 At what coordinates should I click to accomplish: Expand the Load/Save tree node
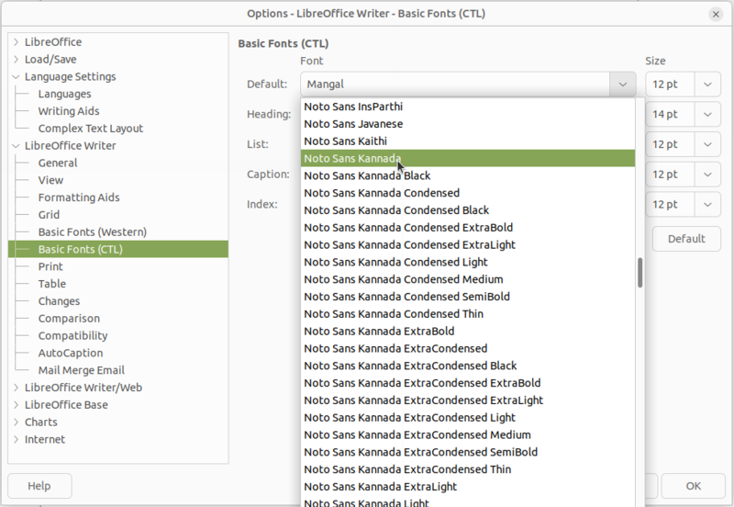[16, 60]
